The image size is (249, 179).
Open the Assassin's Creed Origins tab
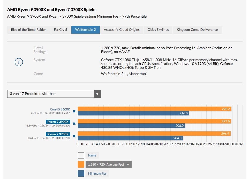tap(122, 30)
